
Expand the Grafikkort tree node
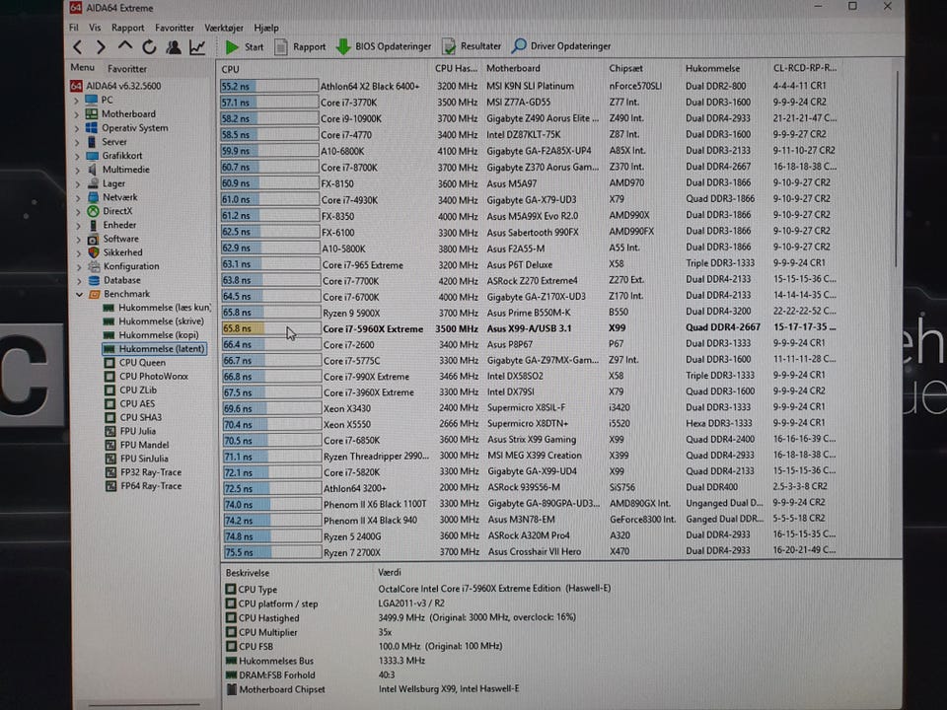pos(77,156)
